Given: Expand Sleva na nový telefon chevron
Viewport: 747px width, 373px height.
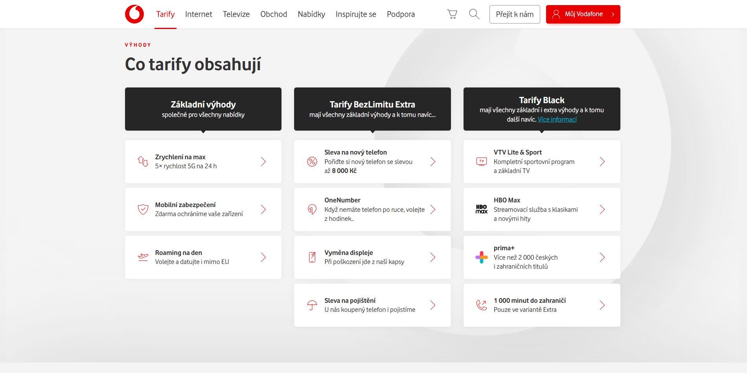Looking at the screenshot, I should [x=433, y=161].
